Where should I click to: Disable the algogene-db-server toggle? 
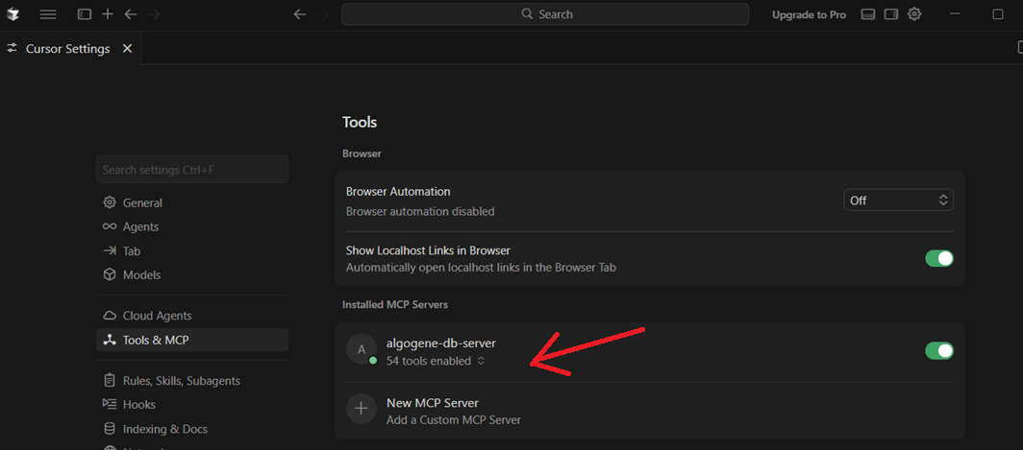938,350
